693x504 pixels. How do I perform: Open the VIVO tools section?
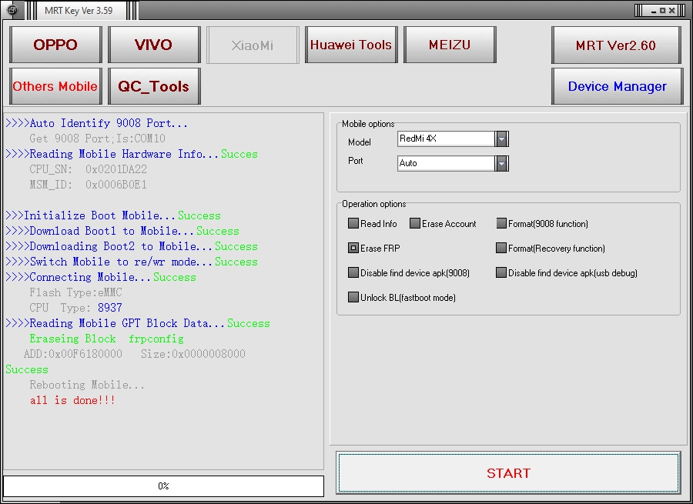coord(154,45)
